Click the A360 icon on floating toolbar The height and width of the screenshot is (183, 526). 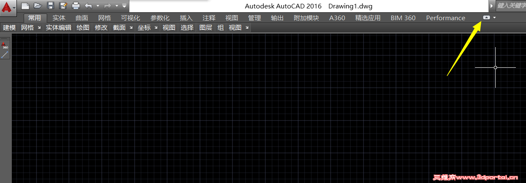coord(5,45)
